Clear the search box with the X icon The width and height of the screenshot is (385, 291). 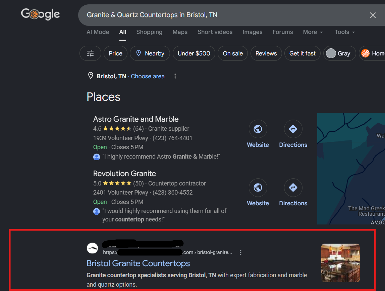pyautogui.click(x=373, y=15)
